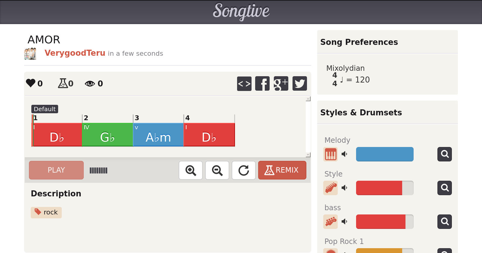The height and width of the screenshot is (253, 482).
Task: Click the embed code icon
Action: (x=244, y=83)
